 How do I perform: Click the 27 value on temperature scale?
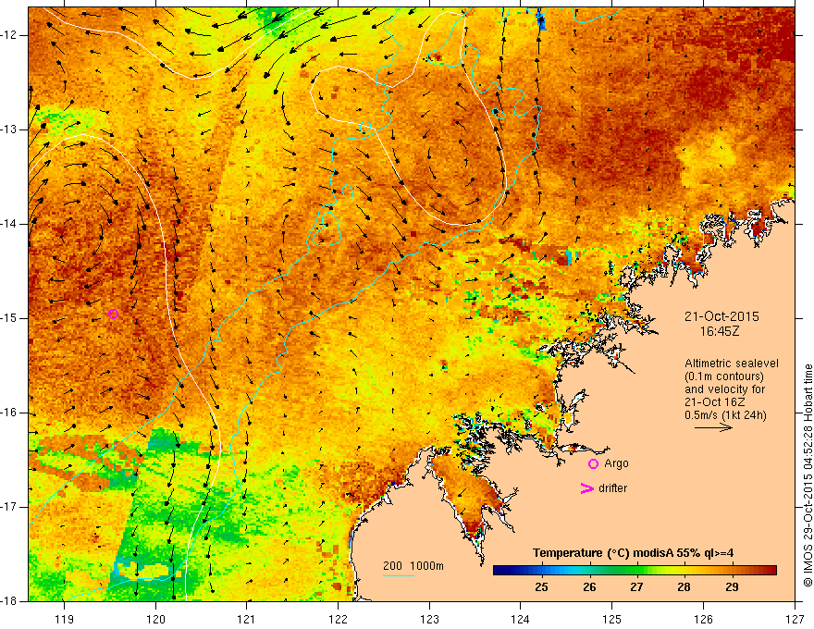coord(636,587)
